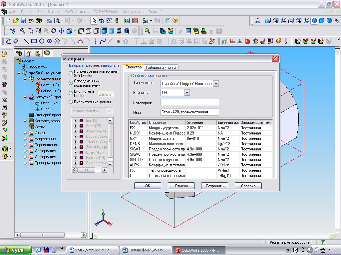This screenshot has height=255, width=341.
Task: Click Zoom to Fit magnifier icon
Action: click(x=23, y=31)
